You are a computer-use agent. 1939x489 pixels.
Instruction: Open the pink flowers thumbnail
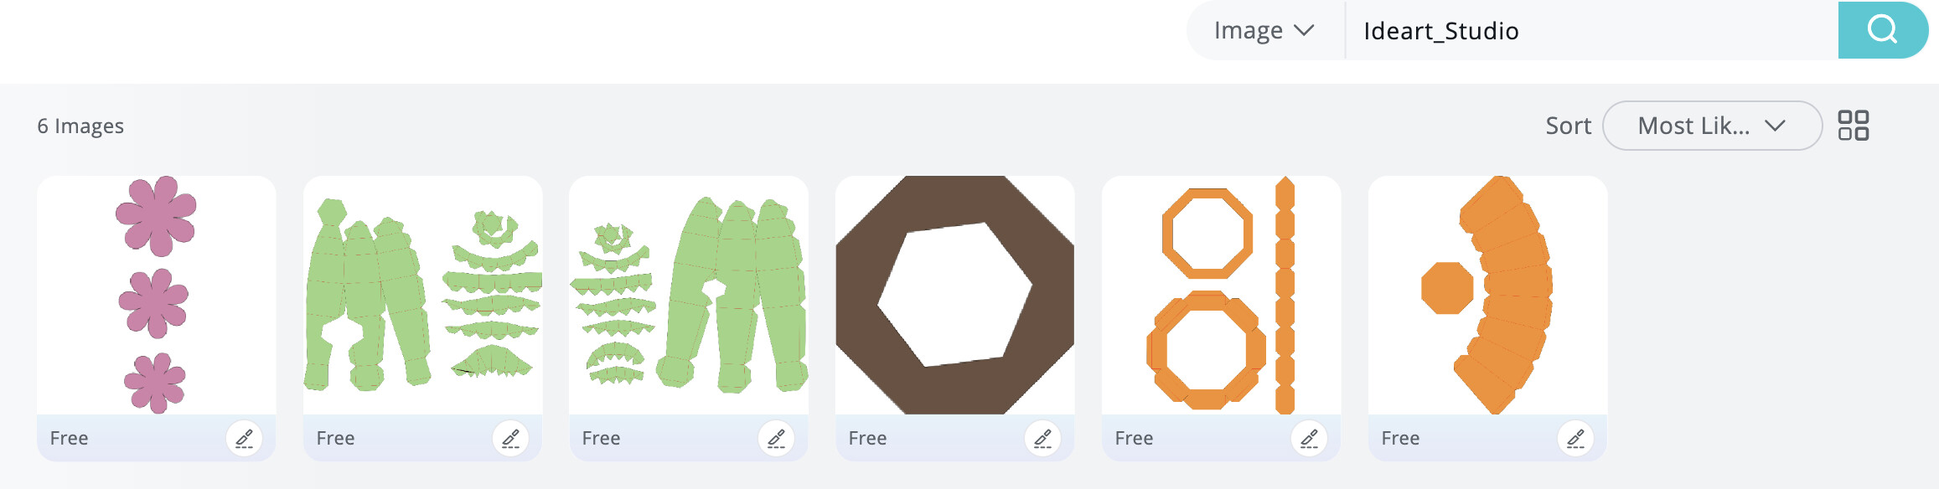coord(157,295)
